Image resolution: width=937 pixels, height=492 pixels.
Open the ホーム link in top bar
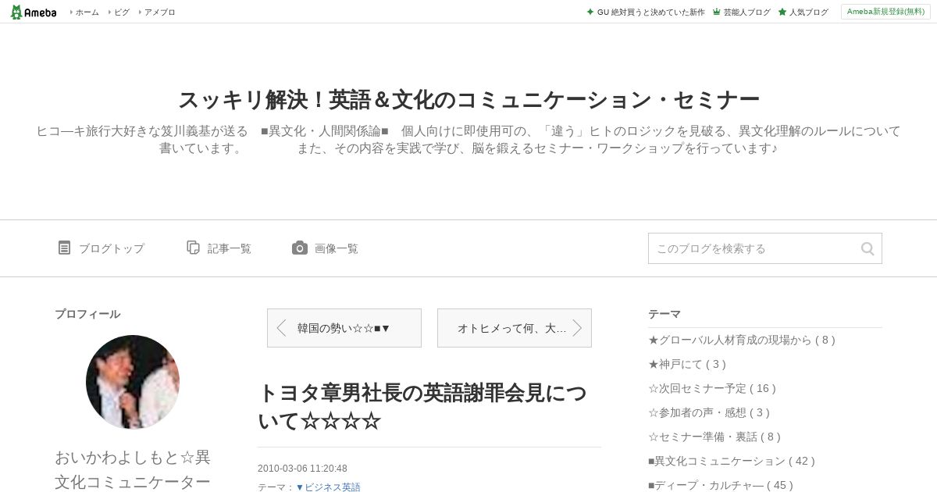pos(87,12)
